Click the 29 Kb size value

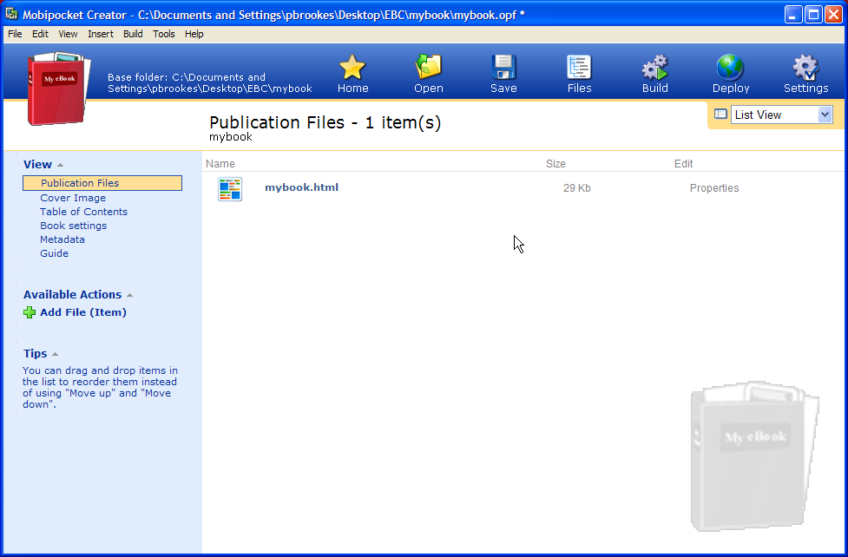pyautogui.click(x=577, y=188)
